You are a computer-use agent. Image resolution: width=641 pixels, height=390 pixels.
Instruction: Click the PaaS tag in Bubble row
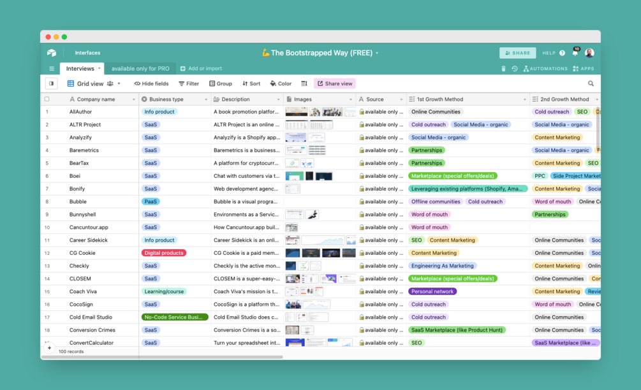click(151, 201)
